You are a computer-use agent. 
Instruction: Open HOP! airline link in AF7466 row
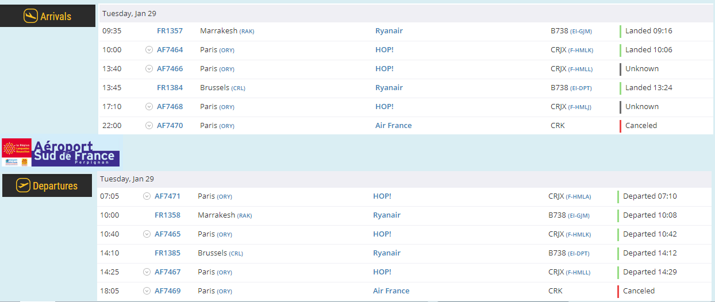pyautogui.click(x=385, y=69)
